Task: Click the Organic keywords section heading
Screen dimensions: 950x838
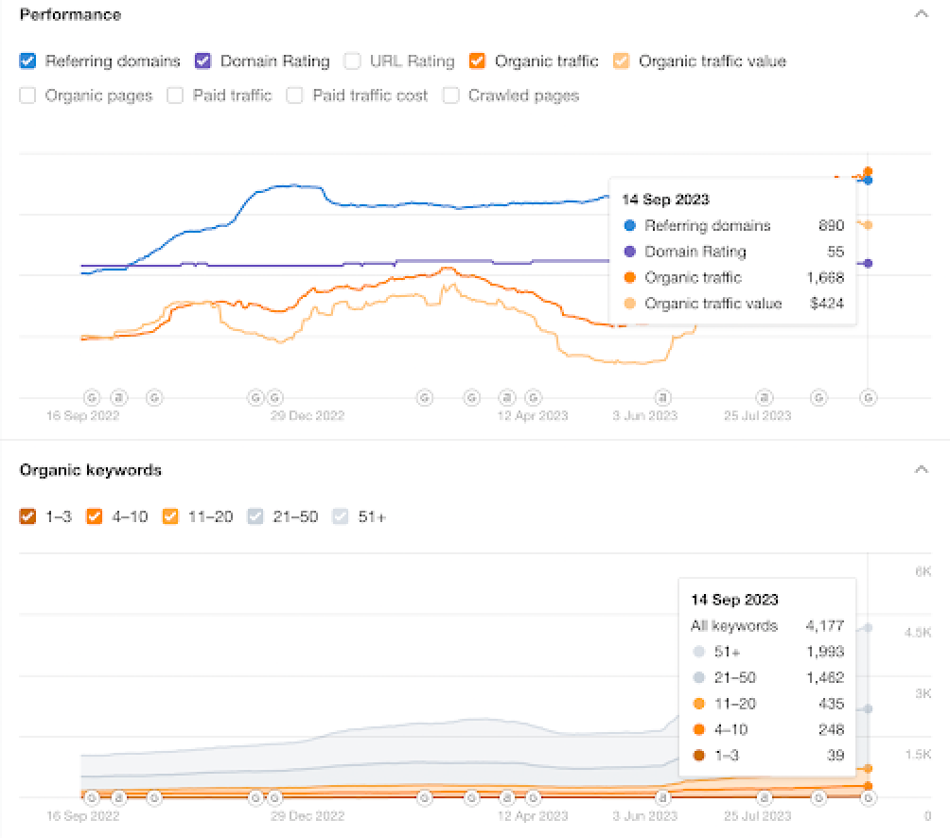Action: [x=91, y=470]
